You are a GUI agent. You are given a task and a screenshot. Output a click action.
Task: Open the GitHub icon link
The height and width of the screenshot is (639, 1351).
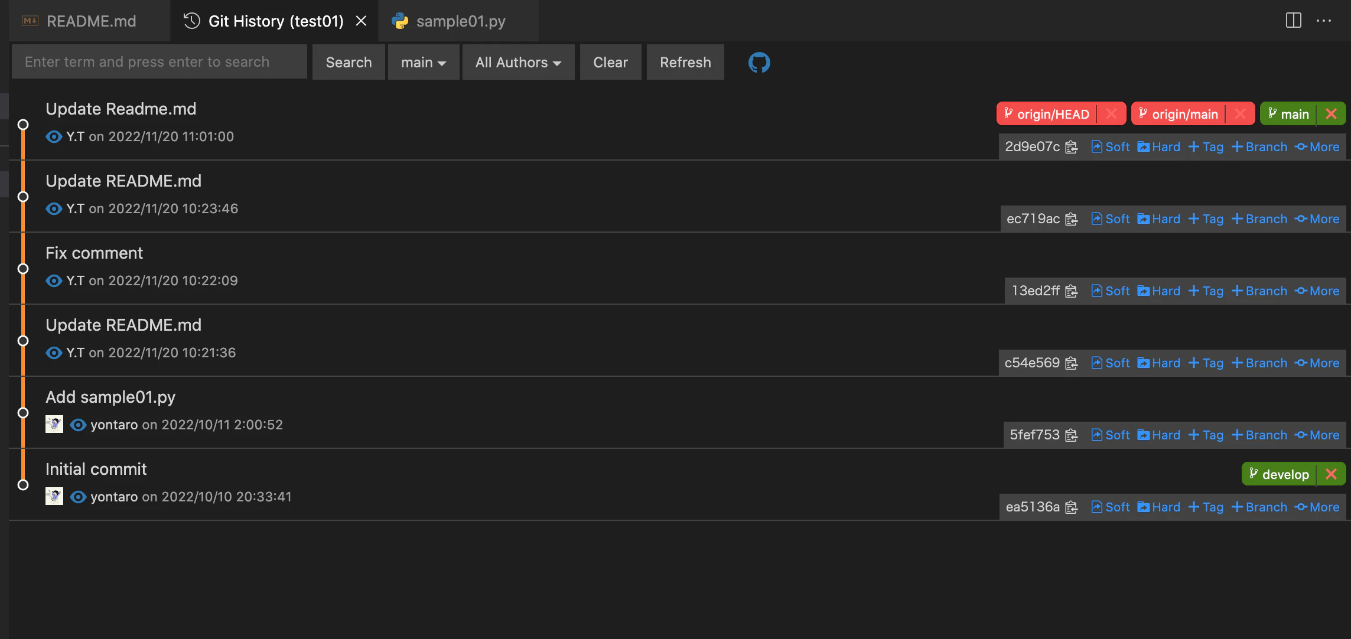tap(759, 62)
